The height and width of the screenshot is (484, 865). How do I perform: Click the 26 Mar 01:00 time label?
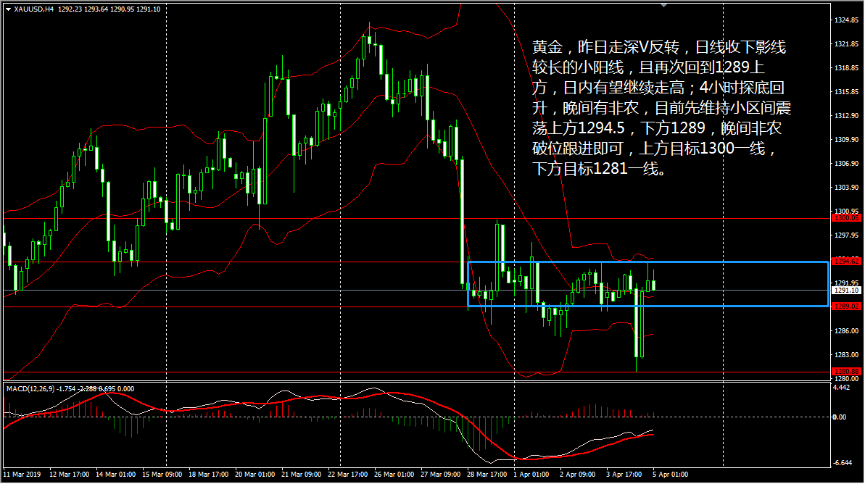pos(393,474)
